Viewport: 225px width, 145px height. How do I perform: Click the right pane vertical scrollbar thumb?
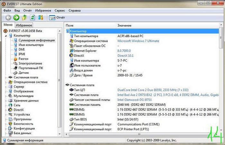pos(221,38)
